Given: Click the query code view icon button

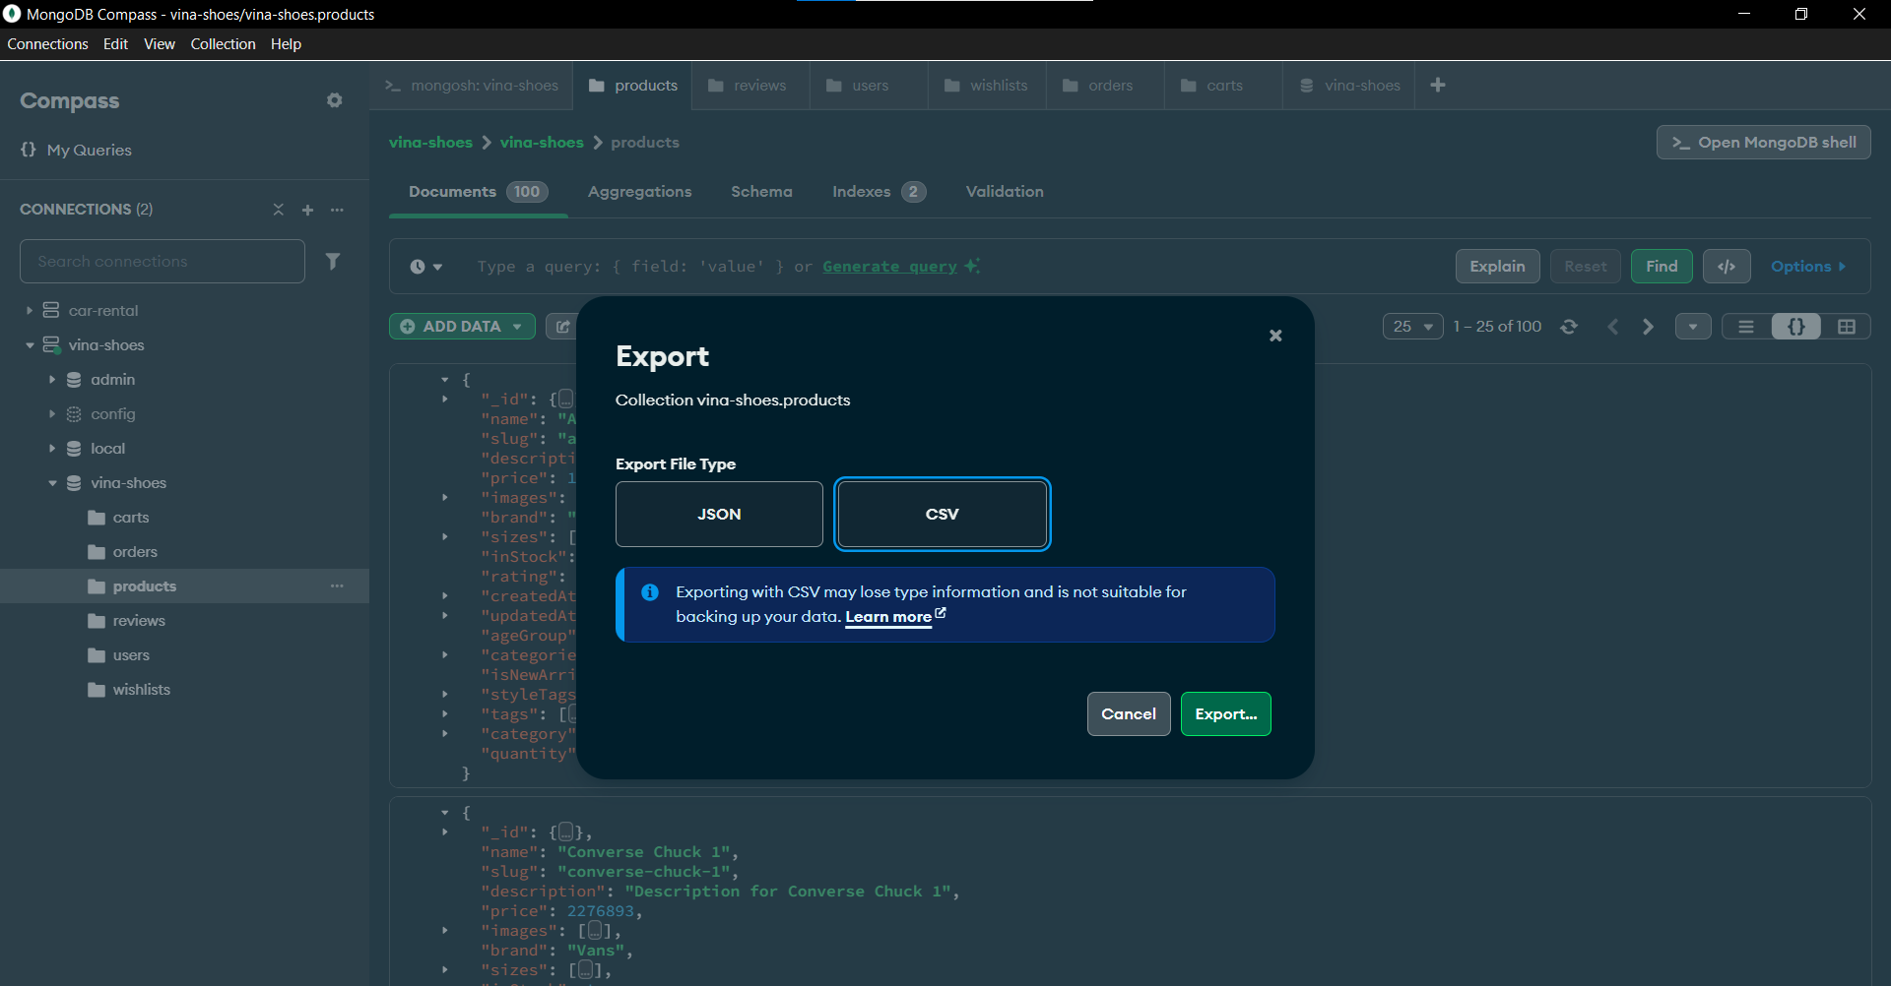Looking at the screenshot, I should pos(1727,267).
